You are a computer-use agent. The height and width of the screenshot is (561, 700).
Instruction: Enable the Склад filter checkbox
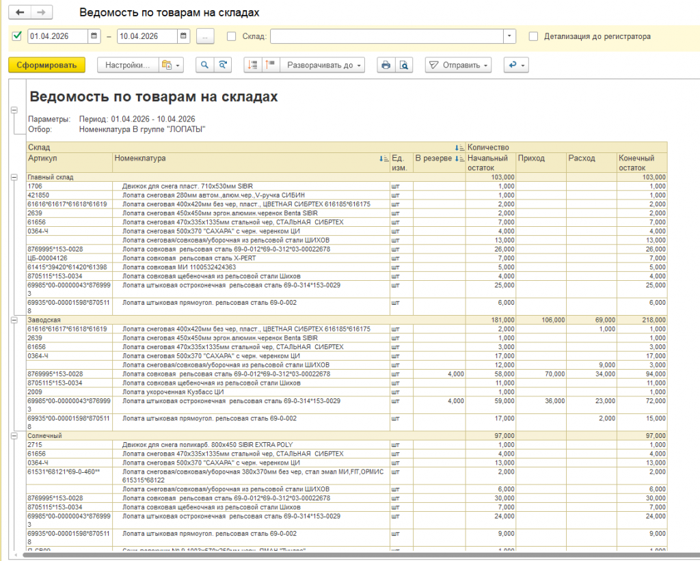231,36
